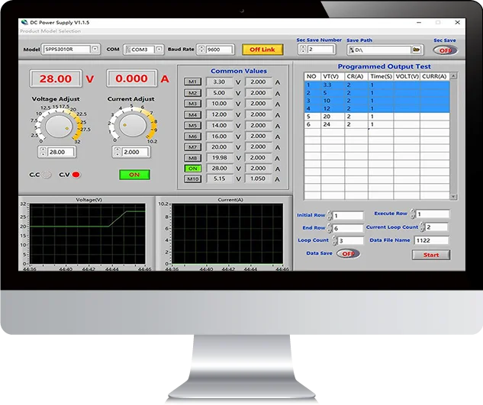
Task: Click the End Row value 6 field
Action: click(x=348, y=228)
